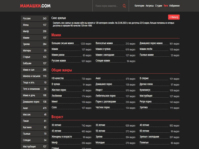Select Массаж in the left sidebar
The height and width of the screenshot is (149, 199).
[35, 114]
